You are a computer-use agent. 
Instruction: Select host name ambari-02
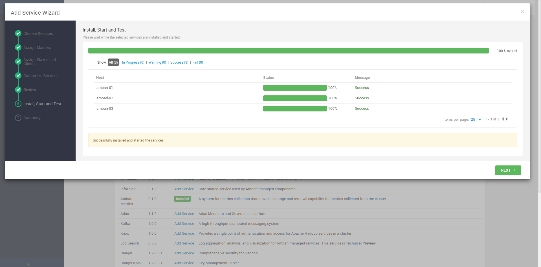click(x=105, y=98)
